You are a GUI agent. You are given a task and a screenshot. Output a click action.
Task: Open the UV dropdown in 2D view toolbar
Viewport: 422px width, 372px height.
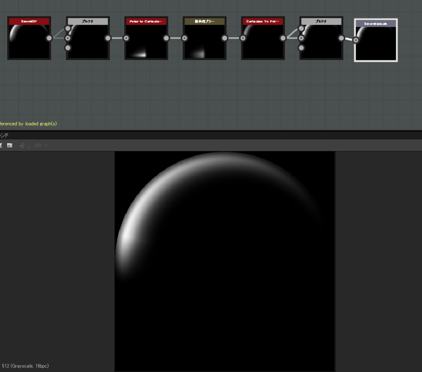coord(41,145)
